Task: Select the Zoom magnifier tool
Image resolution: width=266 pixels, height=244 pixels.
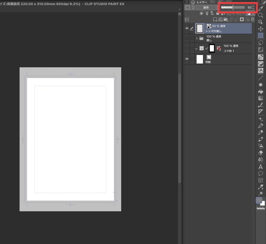Action: click(260, 15)
